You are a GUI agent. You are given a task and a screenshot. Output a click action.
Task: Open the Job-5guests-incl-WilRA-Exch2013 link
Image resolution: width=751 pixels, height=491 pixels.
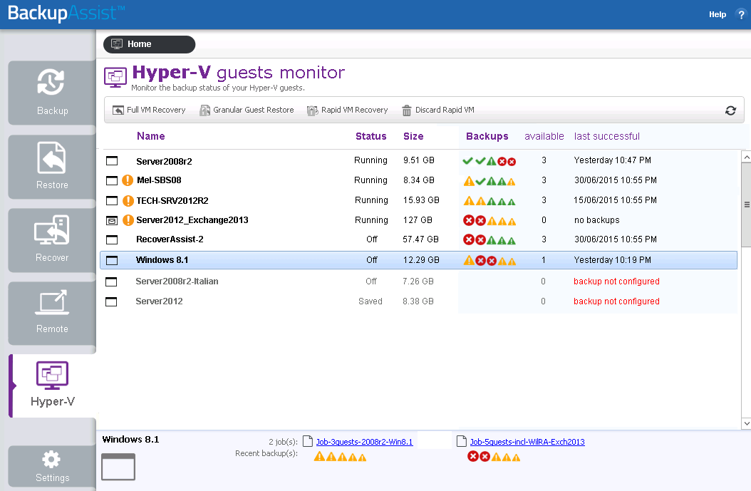pos(527,442)
